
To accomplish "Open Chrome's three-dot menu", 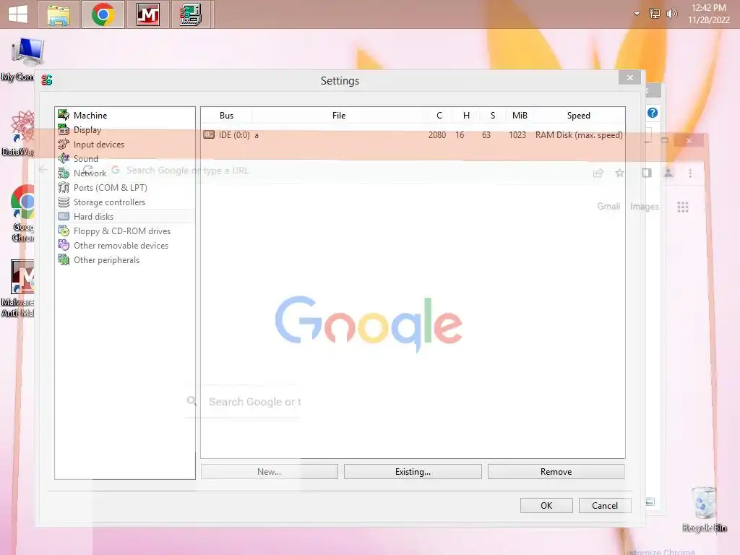I will pos(690,173).
